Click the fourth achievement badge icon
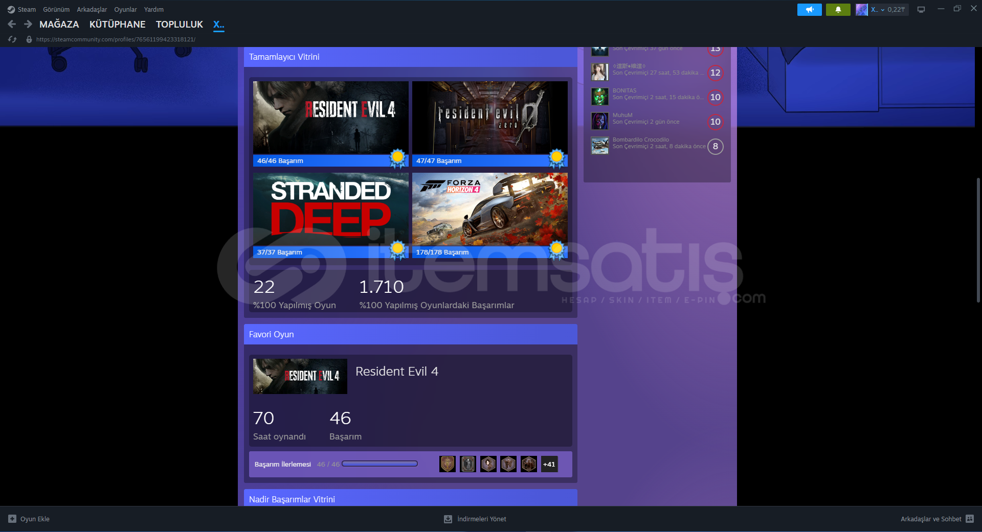Screen dimensions: 982x532 [x=508, y=464]
